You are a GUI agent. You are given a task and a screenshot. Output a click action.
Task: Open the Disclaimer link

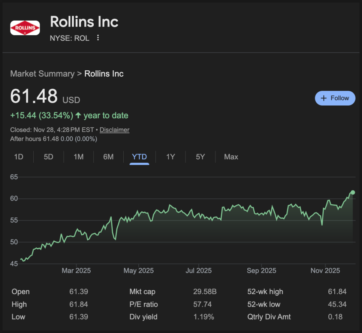pyautogui.click(x=114, y=130)
